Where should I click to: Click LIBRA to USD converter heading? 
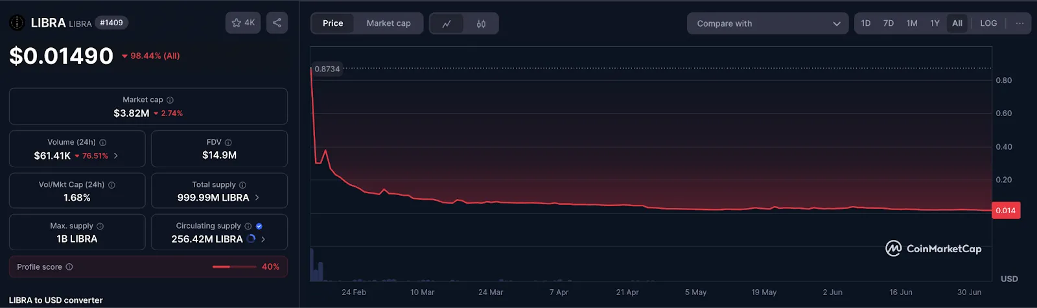point(56,300)
